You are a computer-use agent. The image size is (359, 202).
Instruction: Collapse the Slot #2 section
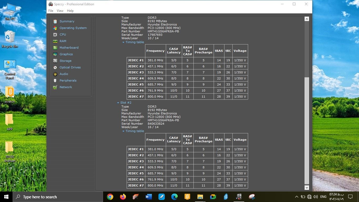(118, 103)
